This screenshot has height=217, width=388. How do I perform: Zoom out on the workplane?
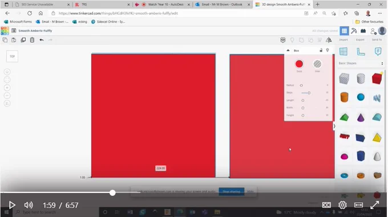click(x=7, y=96)
